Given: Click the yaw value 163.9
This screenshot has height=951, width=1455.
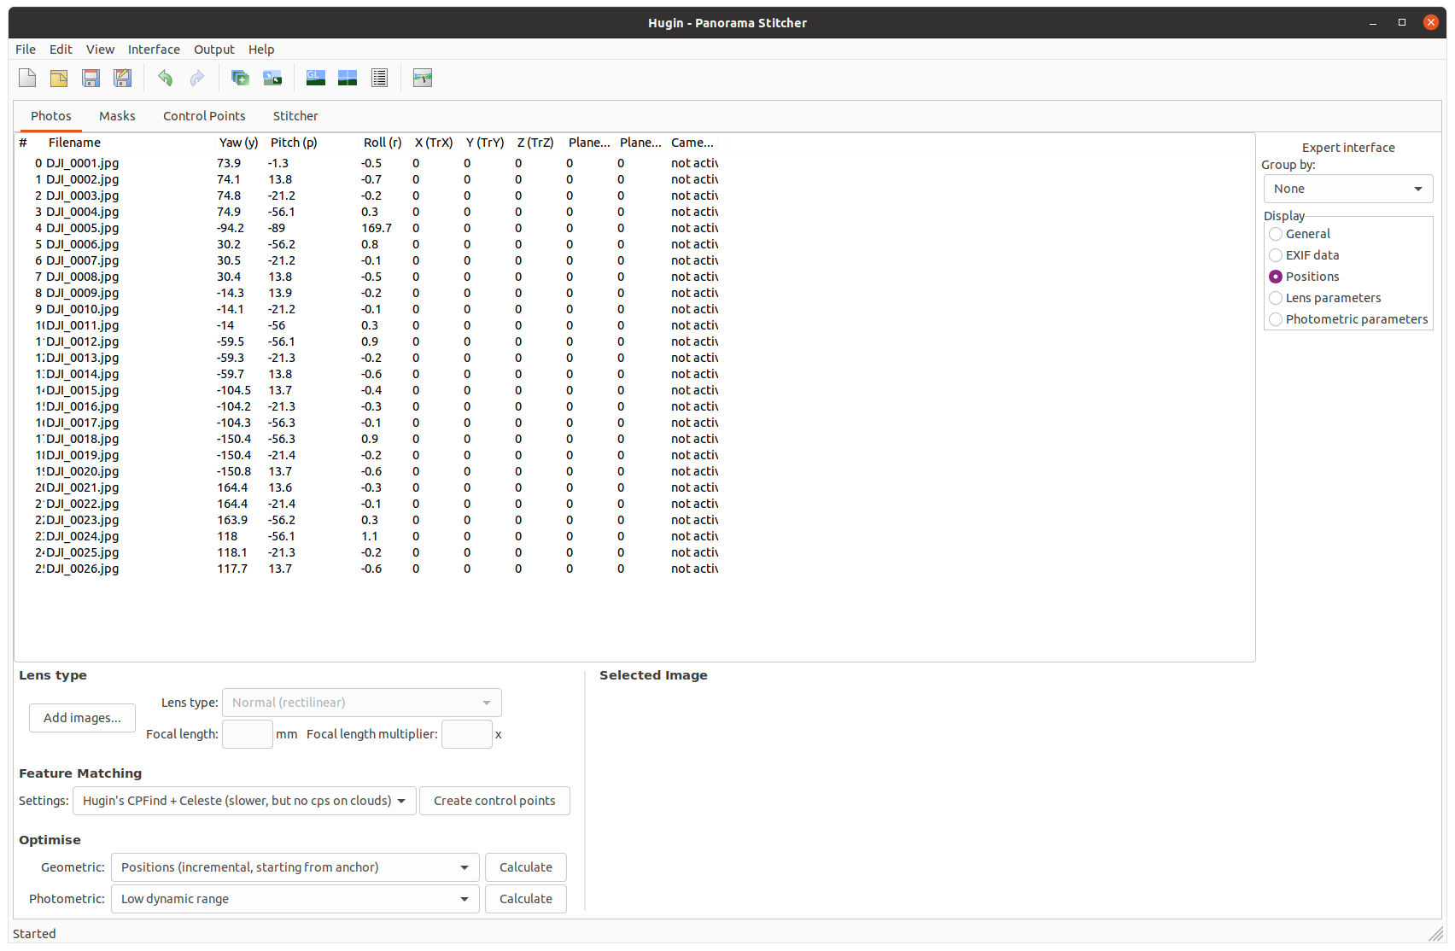Looking at the screenshot, I should [x=232, y=520].
